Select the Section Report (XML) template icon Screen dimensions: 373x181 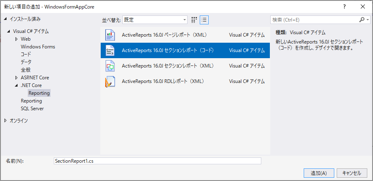pyautogui.click(x=110, y=66)
